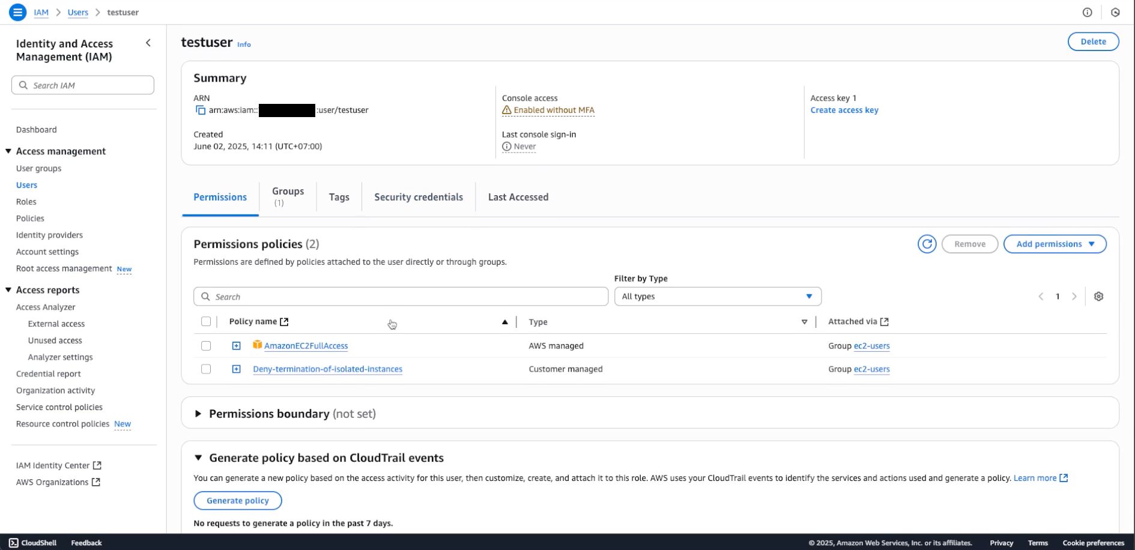This screenshot has width=1135, height=550.
Task: Open IAM Identity Center external link
Action: (59, 465)
